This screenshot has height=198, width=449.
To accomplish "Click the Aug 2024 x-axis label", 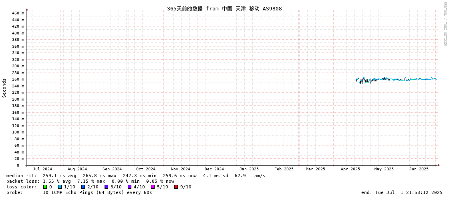I will (x=77, y=169).
